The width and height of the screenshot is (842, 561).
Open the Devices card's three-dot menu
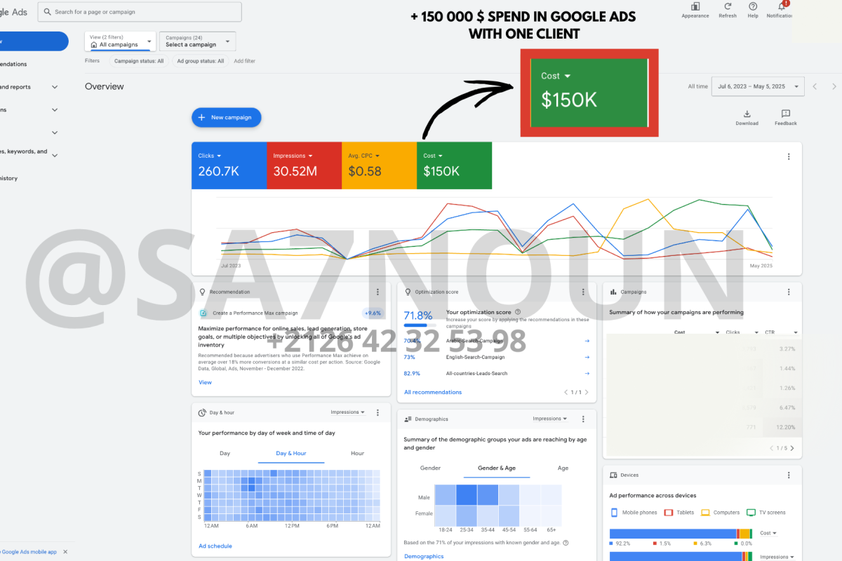[x=789, y=475]
